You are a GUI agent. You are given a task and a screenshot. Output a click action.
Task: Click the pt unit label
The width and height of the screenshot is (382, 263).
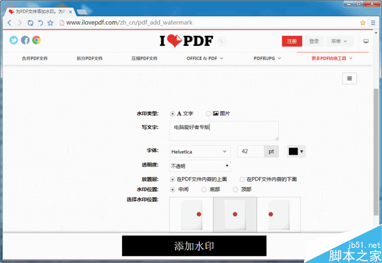[271, 151]
